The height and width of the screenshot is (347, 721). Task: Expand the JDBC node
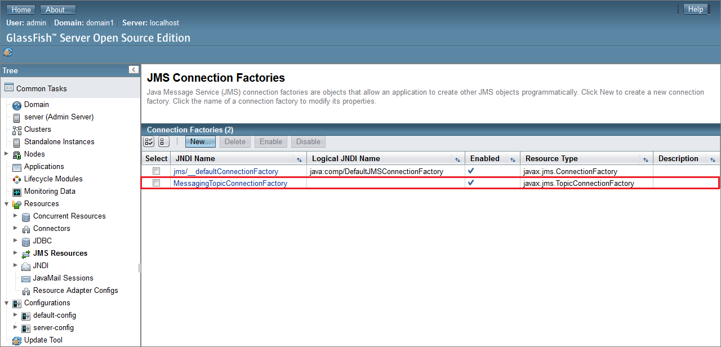[15, 241]
